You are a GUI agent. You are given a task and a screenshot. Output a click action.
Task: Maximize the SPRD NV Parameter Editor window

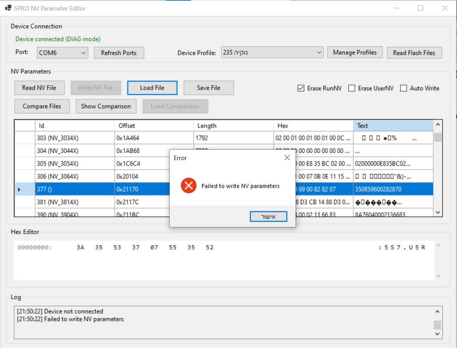[420, 8]
